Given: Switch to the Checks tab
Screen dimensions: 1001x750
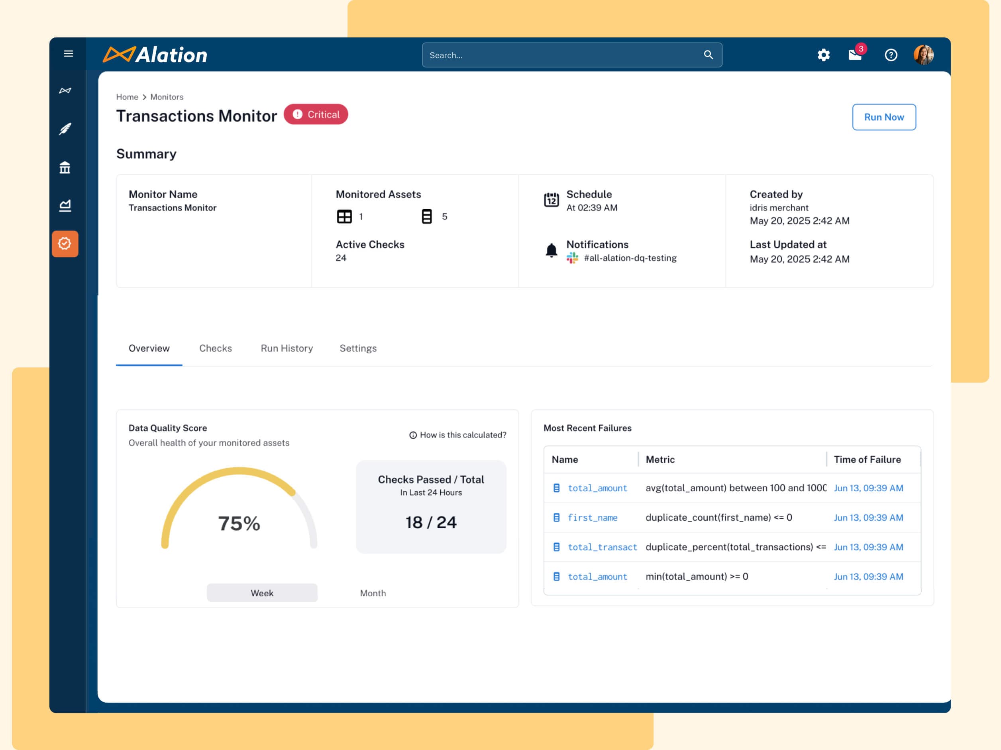Looking at the screenshot, I should click(x=216, y=348).
